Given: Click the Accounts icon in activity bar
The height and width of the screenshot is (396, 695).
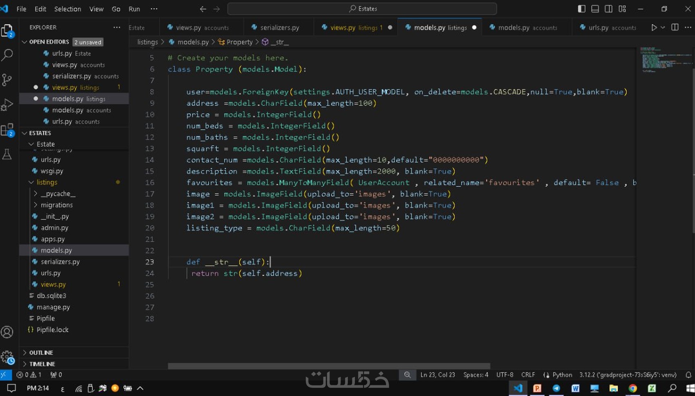Looking at the screenshot, I should (7, 332).
